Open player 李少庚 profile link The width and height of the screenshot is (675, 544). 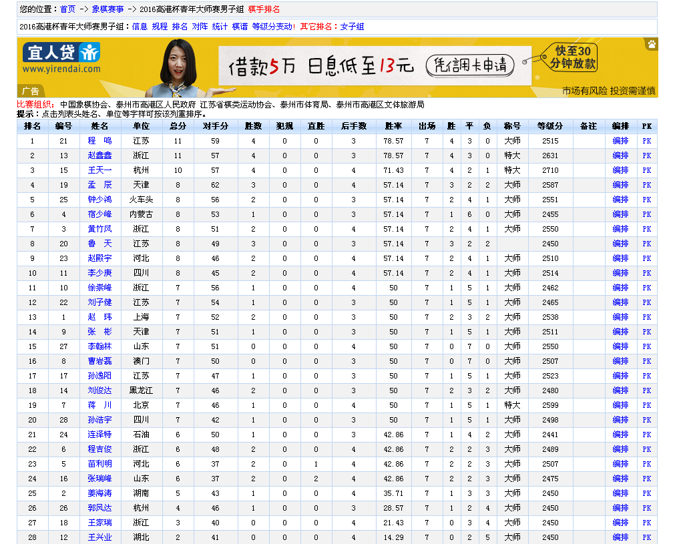(x=100, y=273)
